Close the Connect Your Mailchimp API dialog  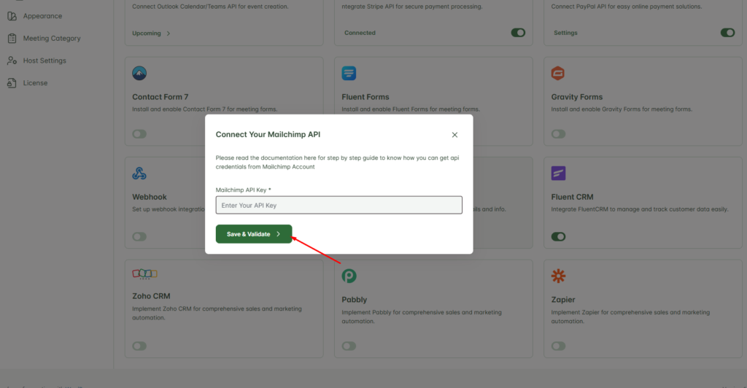[454, 135]
